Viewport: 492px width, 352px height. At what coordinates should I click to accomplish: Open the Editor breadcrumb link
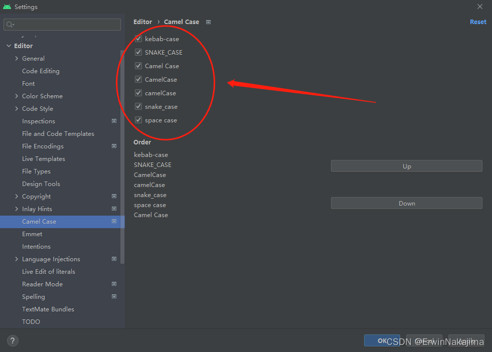pyautogui.click(x=142, y=22)
